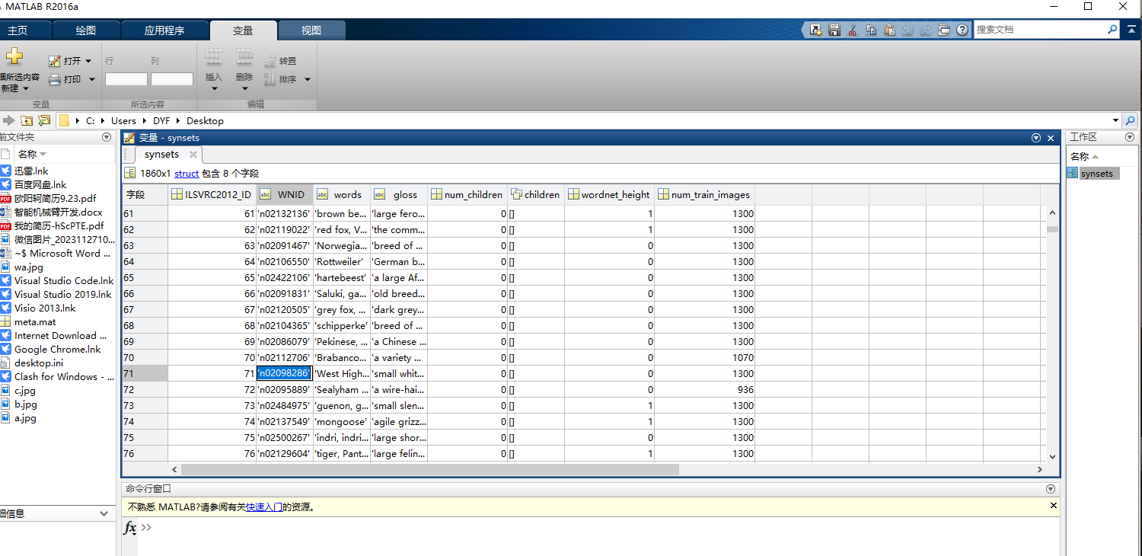Click the Print (打印) printer icon
Image resolution: width=1142 pixels, height=556 pixels.
(x=55, y=79)
